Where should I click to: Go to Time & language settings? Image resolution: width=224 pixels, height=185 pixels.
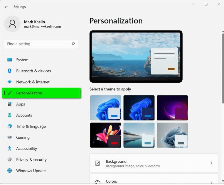[41, 126]
